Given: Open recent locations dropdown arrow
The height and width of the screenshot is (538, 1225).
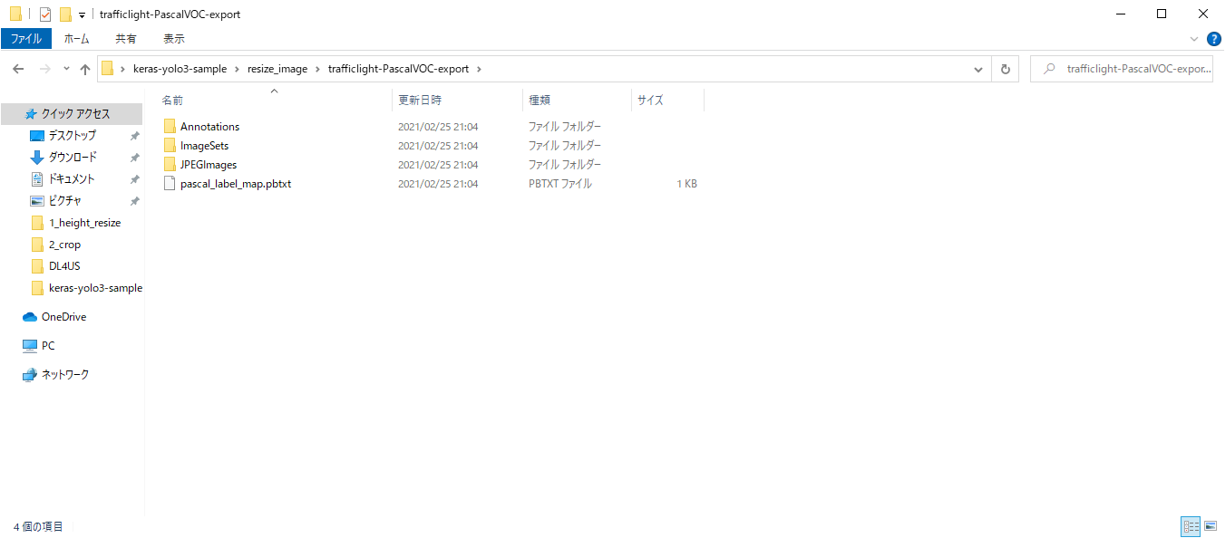Looking at the screenshot, I should [x=66, y=70].
